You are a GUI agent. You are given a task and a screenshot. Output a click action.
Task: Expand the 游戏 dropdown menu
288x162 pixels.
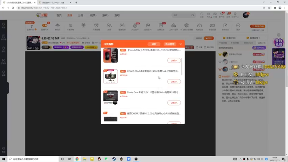click(x=105, y=15)
